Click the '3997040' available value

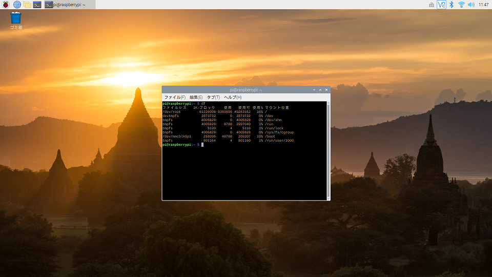pos(243,124)
